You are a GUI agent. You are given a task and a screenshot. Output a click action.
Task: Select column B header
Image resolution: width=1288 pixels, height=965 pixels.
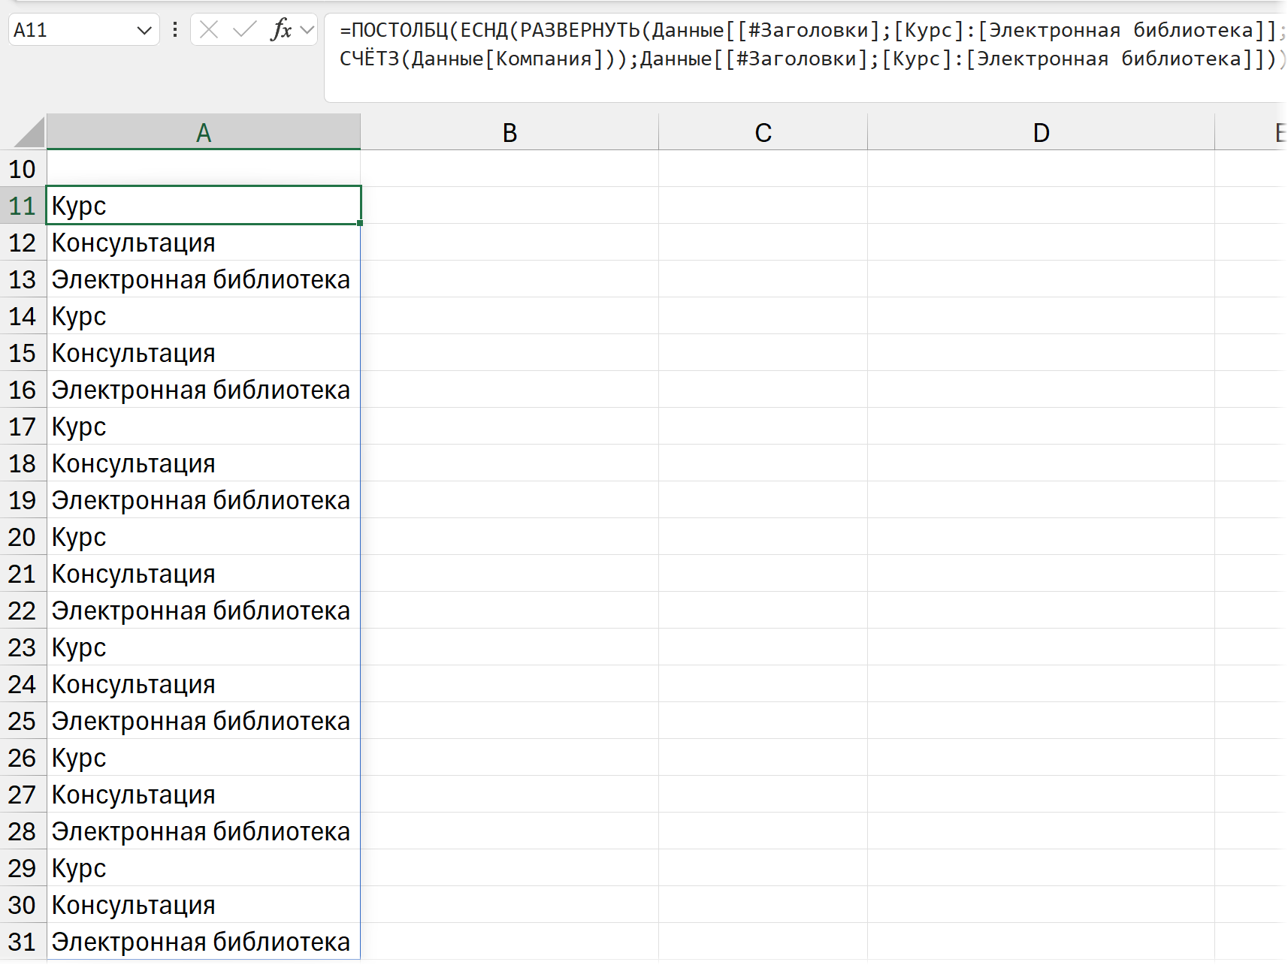tap(509, 132)
